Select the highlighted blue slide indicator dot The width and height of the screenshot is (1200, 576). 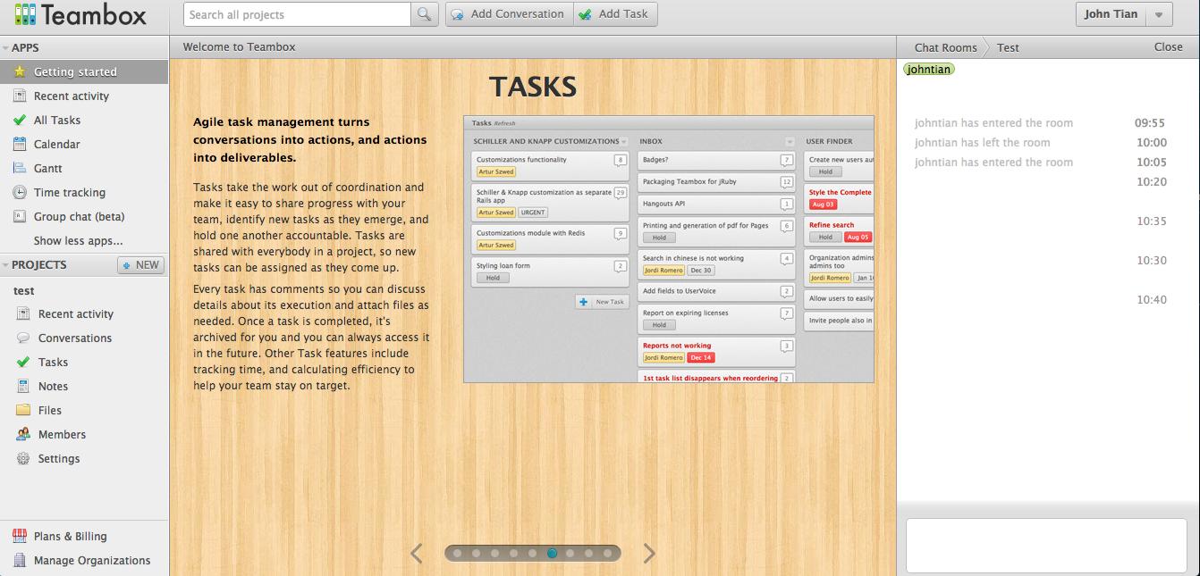[552, 554]
